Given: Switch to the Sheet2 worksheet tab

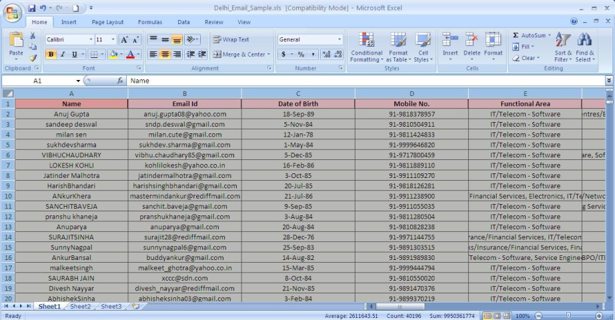Looking at the screenshot, I should tap(80, 307).
